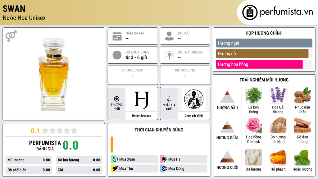Select the Hoắc Hương patchouli image
Screen dimensions: 318x179
[302, 157]
